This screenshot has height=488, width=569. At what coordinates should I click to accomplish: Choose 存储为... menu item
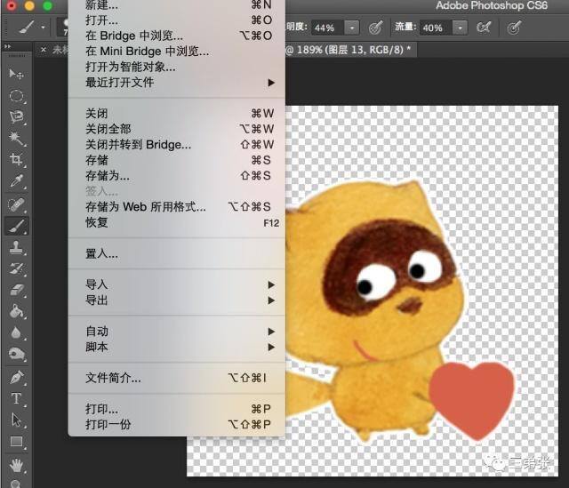coord(176,176)
